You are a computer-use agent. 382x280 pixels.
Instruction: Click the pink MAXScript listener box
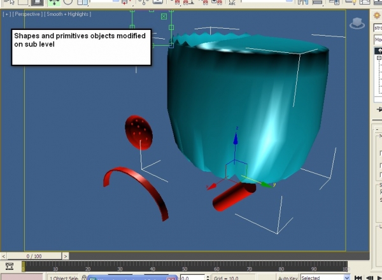(x=22, y=277)
